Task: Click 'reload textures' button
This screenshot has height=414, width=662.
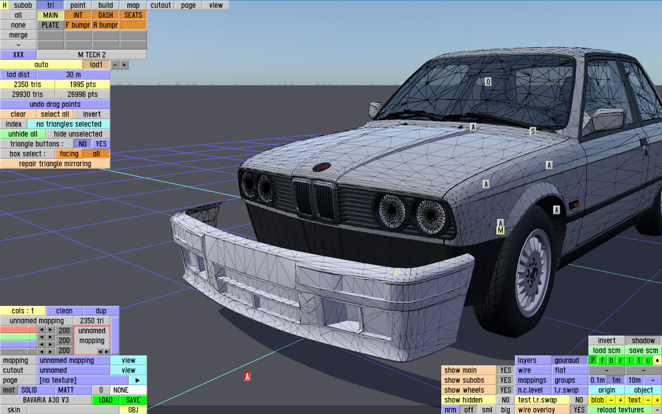Action: [x=621, y=410]
